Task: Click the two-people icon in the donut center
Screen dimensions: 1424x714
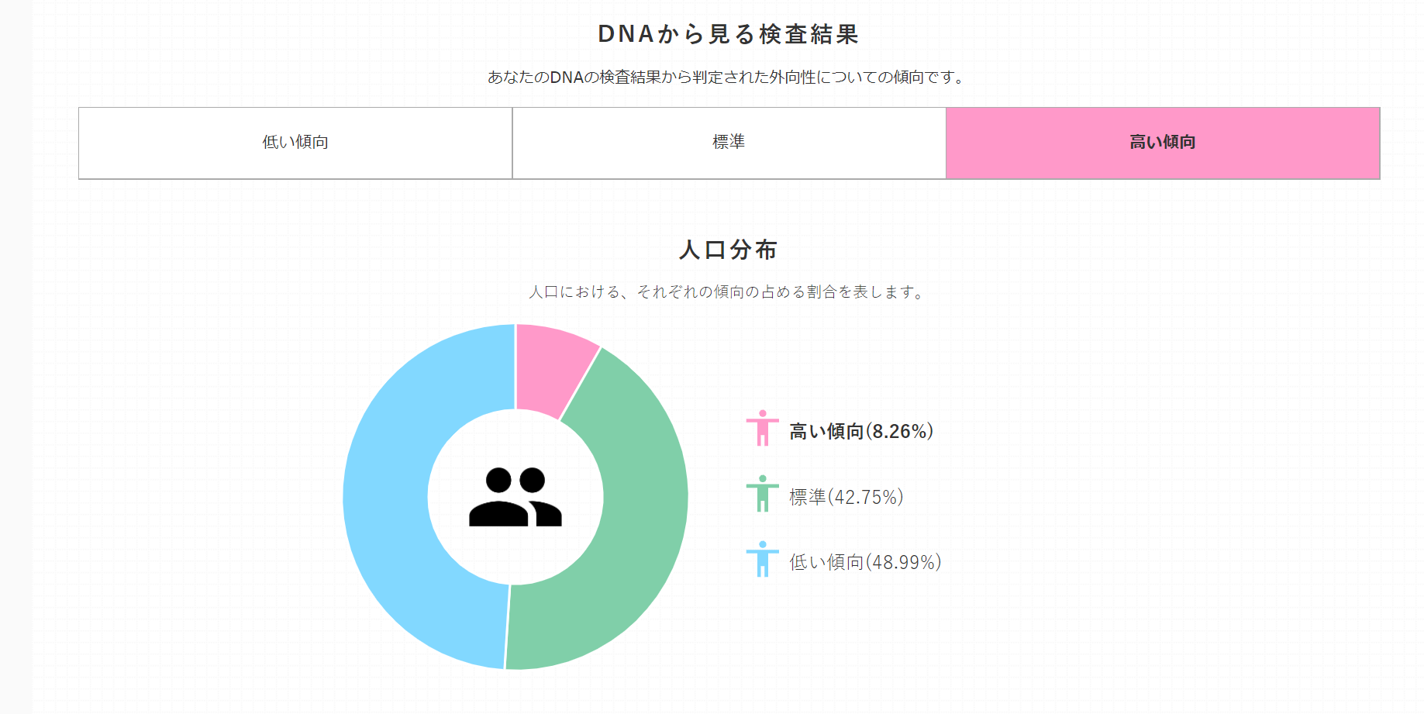Action: coord(515,497)
